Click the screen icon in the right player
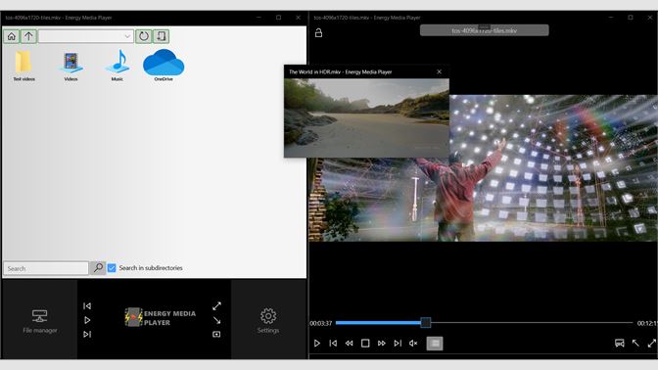 pos(620,344)
